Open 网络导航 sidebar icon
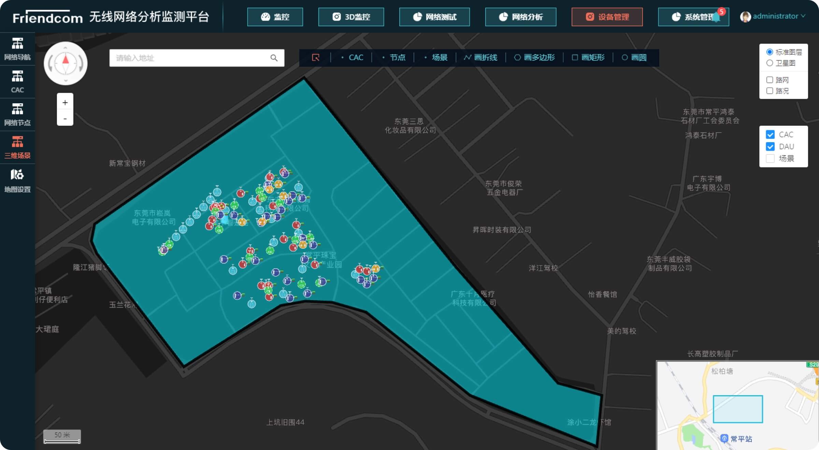This screenshot has width=819, height=450. pos(17,48)
